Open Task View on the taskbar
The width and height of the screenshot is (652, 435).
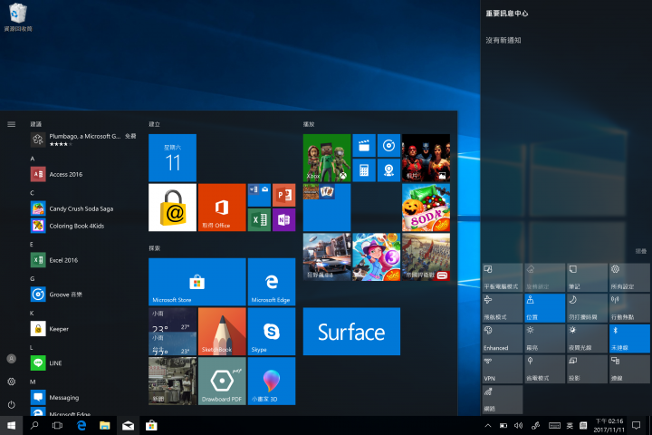point(57,425)
